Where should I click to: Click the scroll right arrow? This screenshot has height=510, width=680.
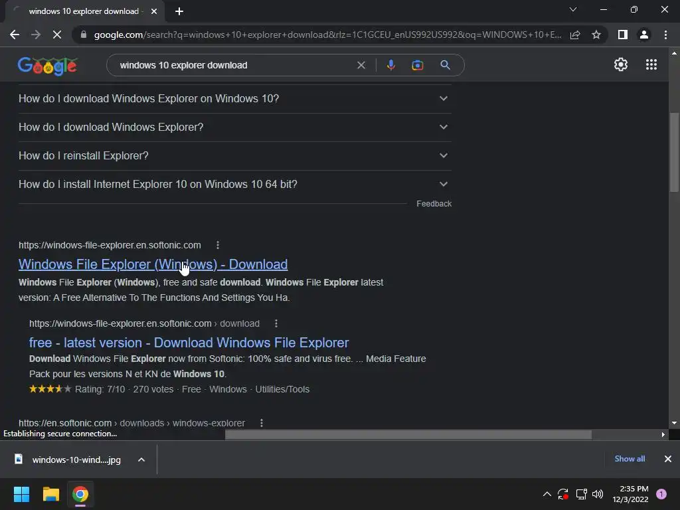(x=663, y=434)
